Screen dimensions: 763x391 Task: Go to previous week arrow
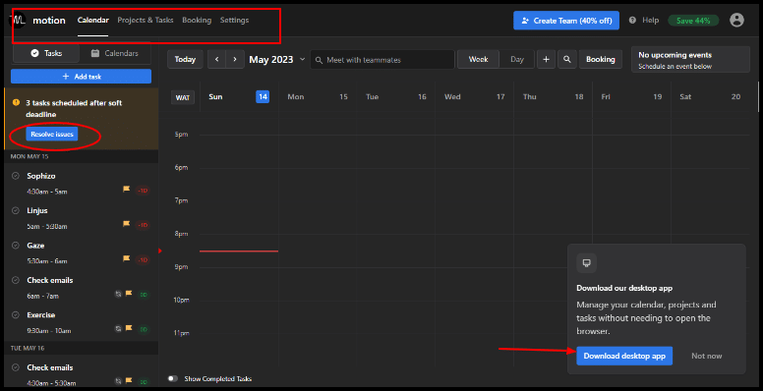216,59
